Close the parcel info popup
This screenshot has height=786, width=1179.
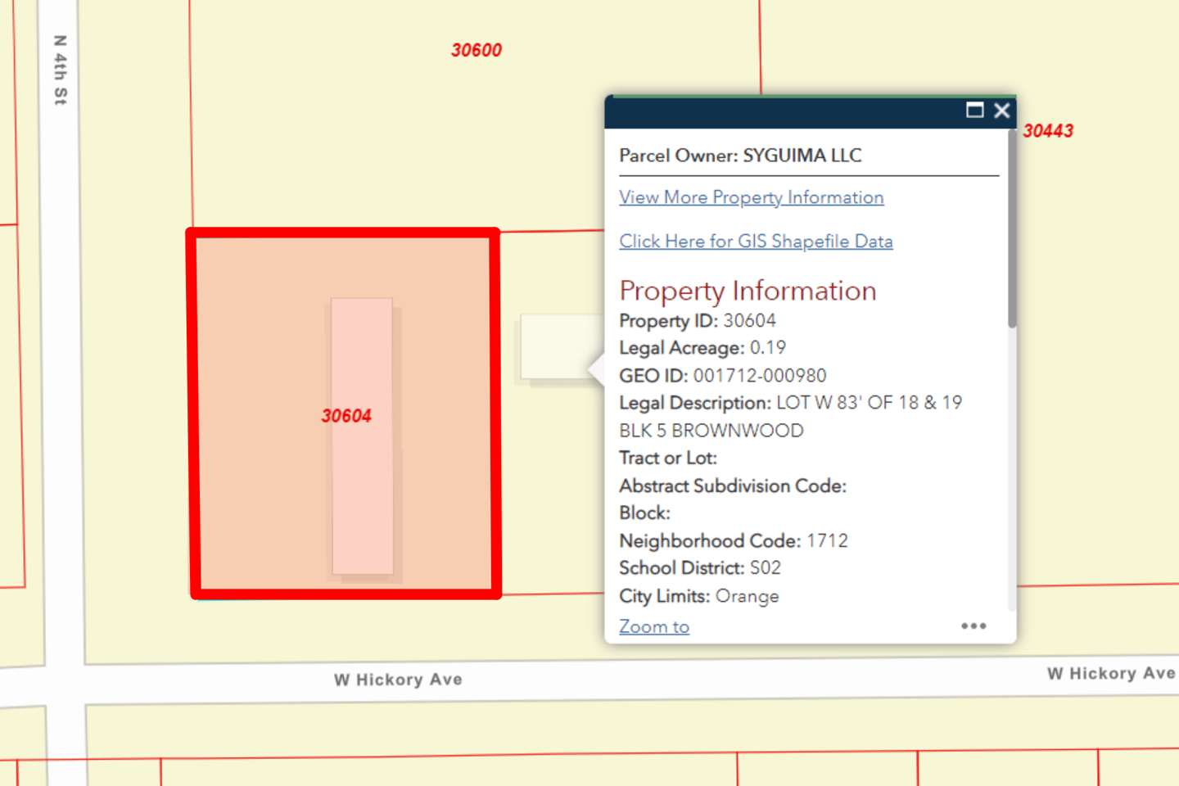[x=1001, y=111]
